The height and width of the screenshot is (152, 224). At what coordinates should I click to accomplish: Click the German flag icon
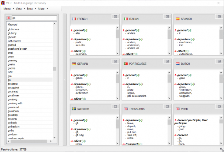pyautogui.click(x=74, y=64)
